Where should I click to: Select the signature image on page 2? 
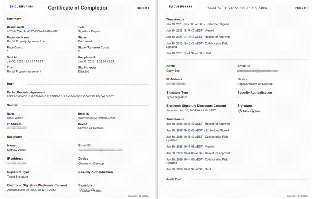coord(249,111)
